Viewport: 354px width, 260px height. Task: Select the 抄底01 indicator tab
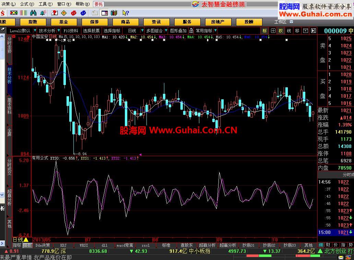[x=248, y=245]
